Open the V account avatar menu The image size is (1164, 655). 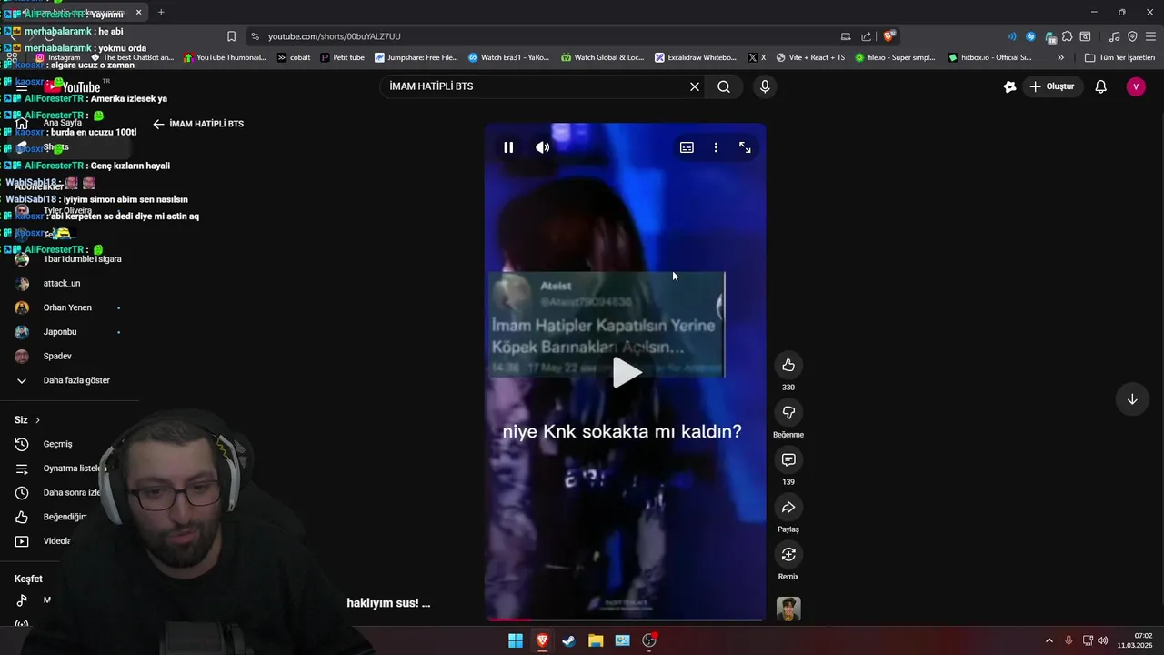coord(1136,86)
